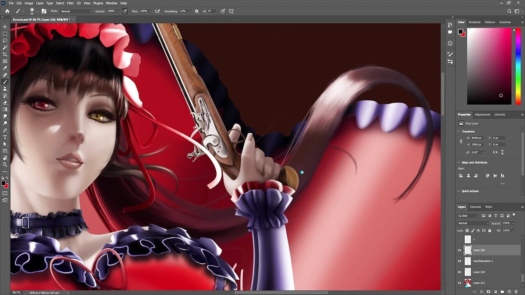Click in the color picker field
The height and width of the screenshot is (295, 525).
(x=489, y=66)
